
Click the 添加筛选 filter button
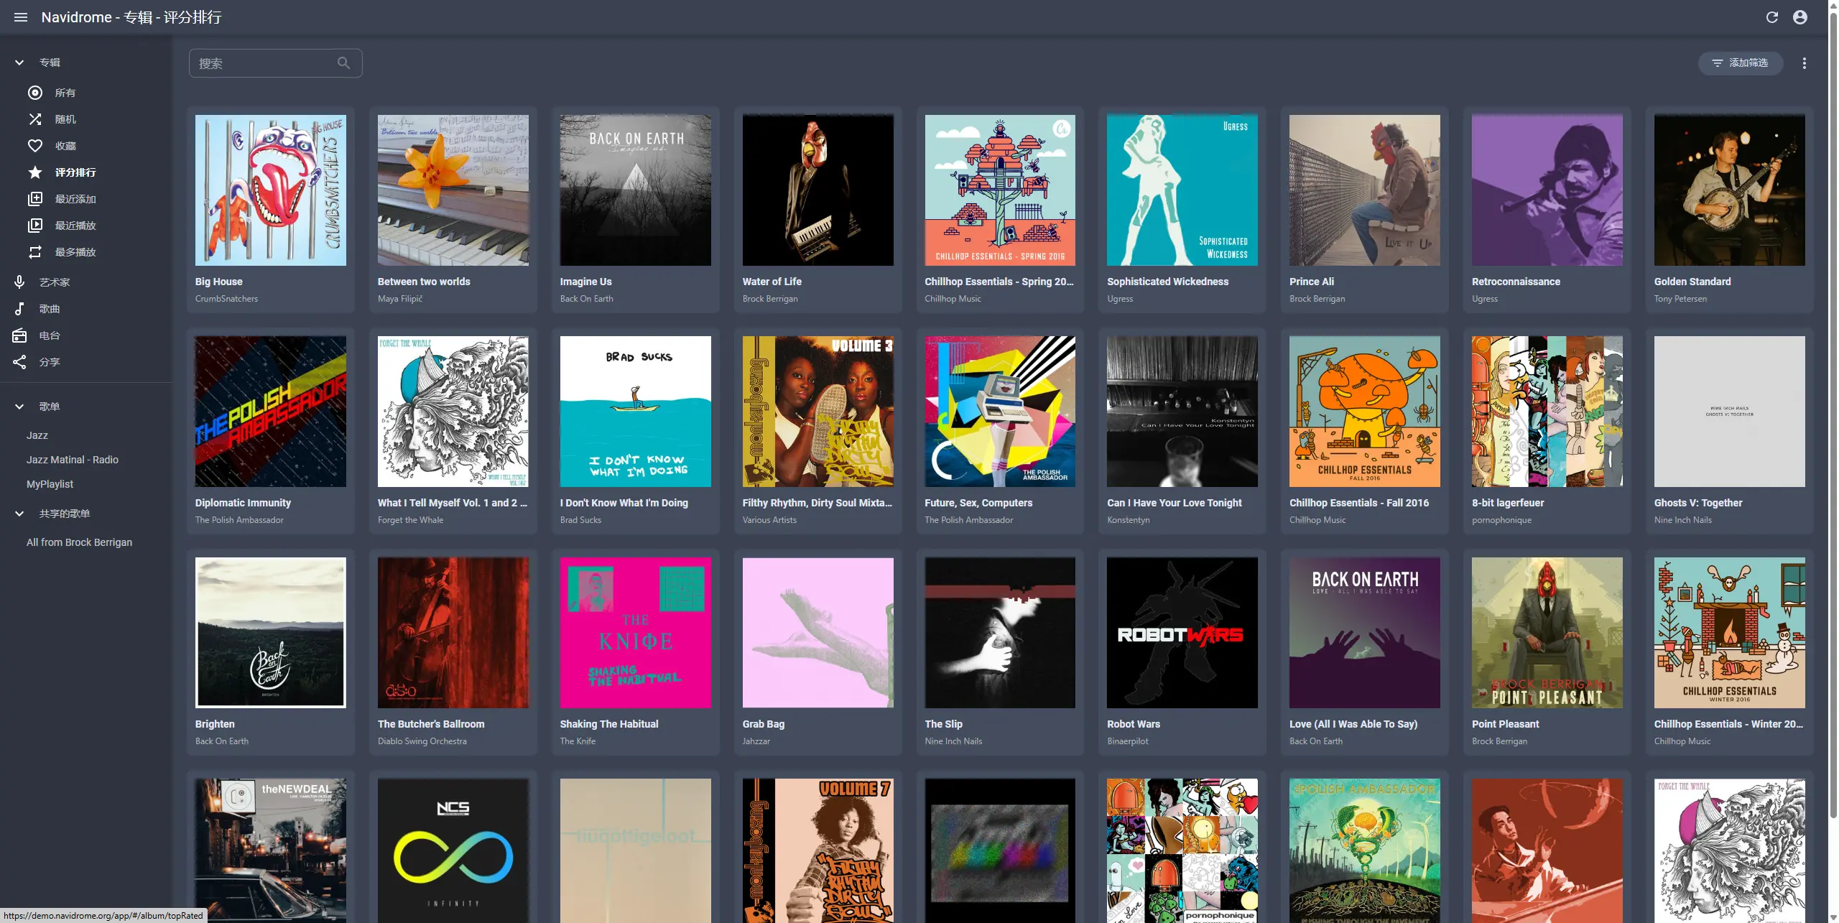1740,63
